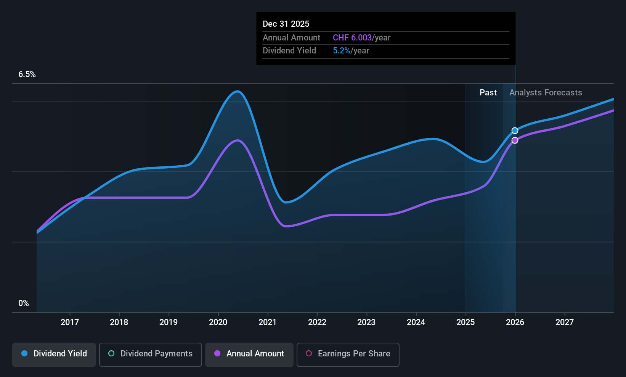Click the Analysts Forecasts section label

[x=546, y=93]
